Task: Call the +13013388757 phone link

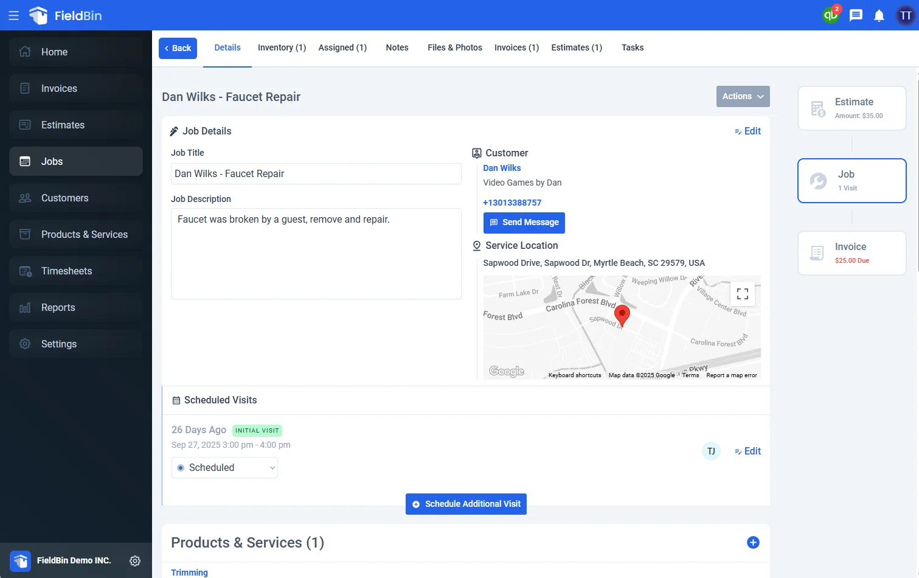Action: tap(512, 203)
